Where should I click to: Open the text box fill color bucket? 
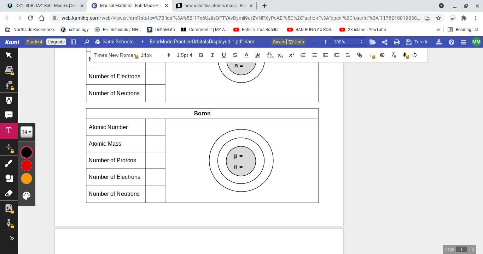270,55
